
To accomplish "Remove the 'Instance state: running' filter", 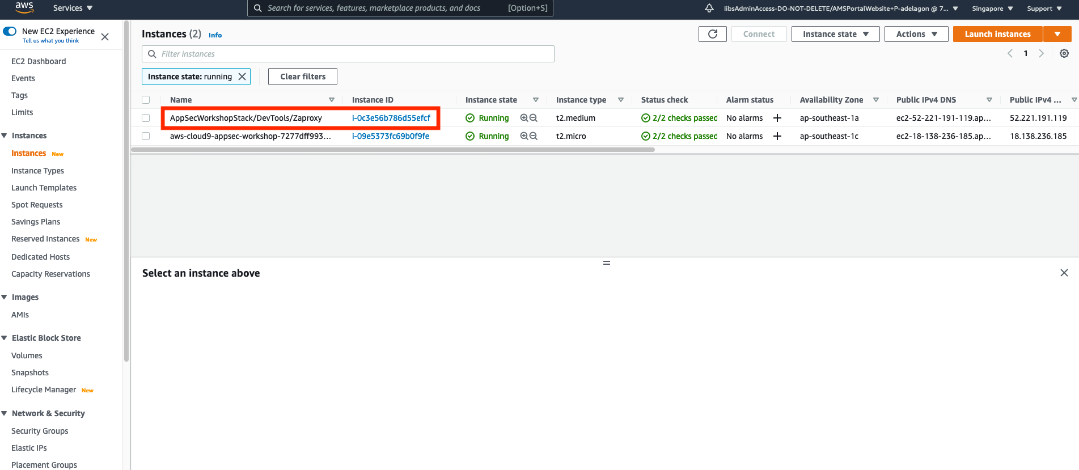I will (x=242, y=77).
